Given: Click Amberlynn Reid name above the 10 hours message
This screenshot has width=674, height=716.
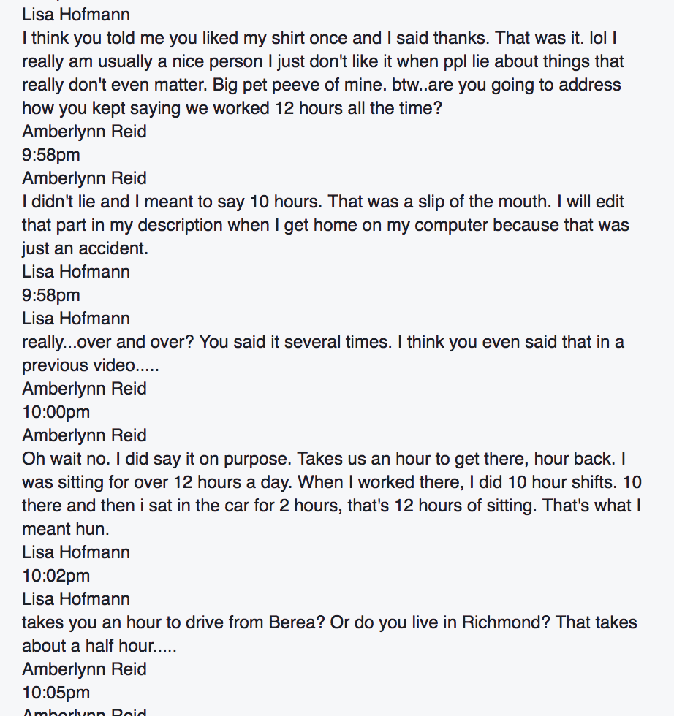Looking at the screenshot, I should [84, 178].
